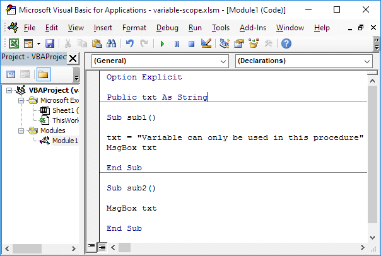381x256 pixels.
Task: Click the Break pause icon
Action: click(176, 44)
